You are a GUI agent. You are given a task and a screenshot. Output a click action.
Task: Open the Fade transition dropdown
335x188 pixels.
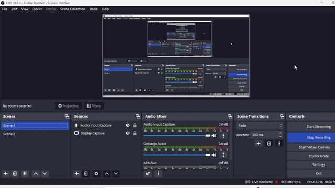pos(260,126)
